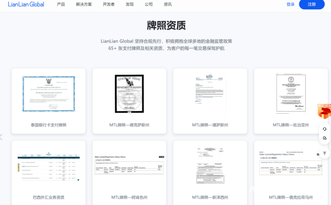The height and width of the screenshot is (205, 331).
Task: Click the LianLian Global logo
Action: point(26,4)
